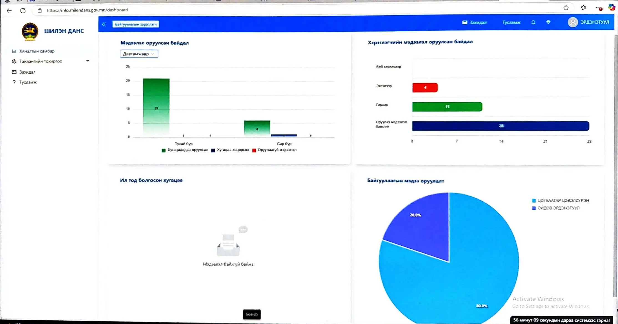Screen dimensions: 618x324
Task: Click the Шилэн Данс emblem logo
Action: [x=30, y=31]
